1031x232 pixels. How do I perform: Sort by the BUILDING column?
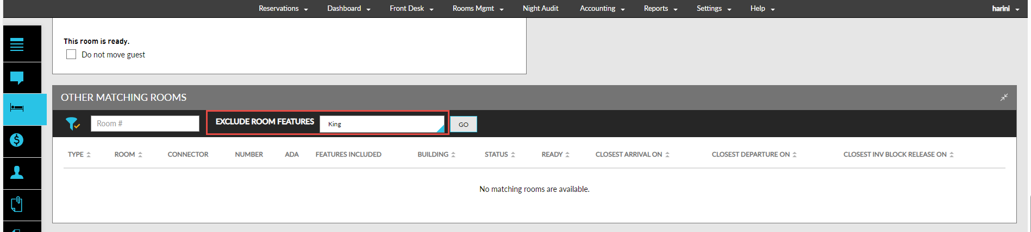point(436,154)
